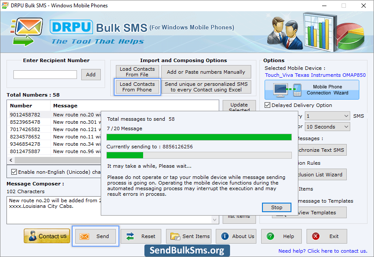Click the message cell 'New route no.301'
Image resolution: width=374 pixels, height=257 pixels.
click(77, 122)
